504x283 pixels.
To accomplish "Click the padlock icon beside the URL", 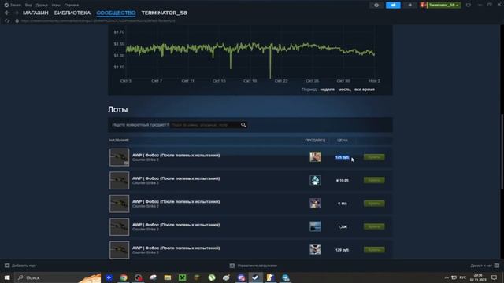I will (x=17, y=21).
